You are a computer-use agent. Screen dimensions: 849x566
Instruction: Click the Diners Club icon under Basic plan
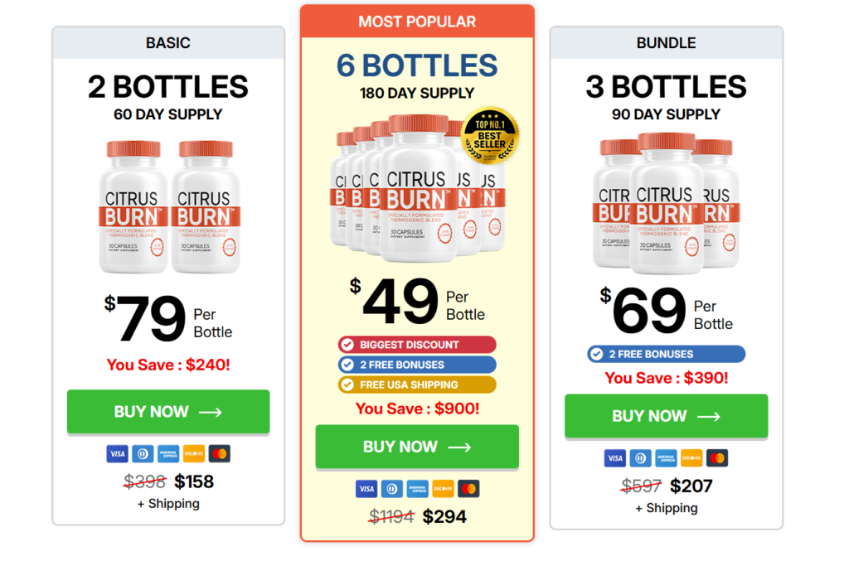[x=143, y=453]
